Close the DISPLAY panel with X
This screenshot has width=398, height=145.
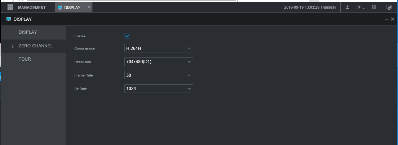tap(393, 19)
